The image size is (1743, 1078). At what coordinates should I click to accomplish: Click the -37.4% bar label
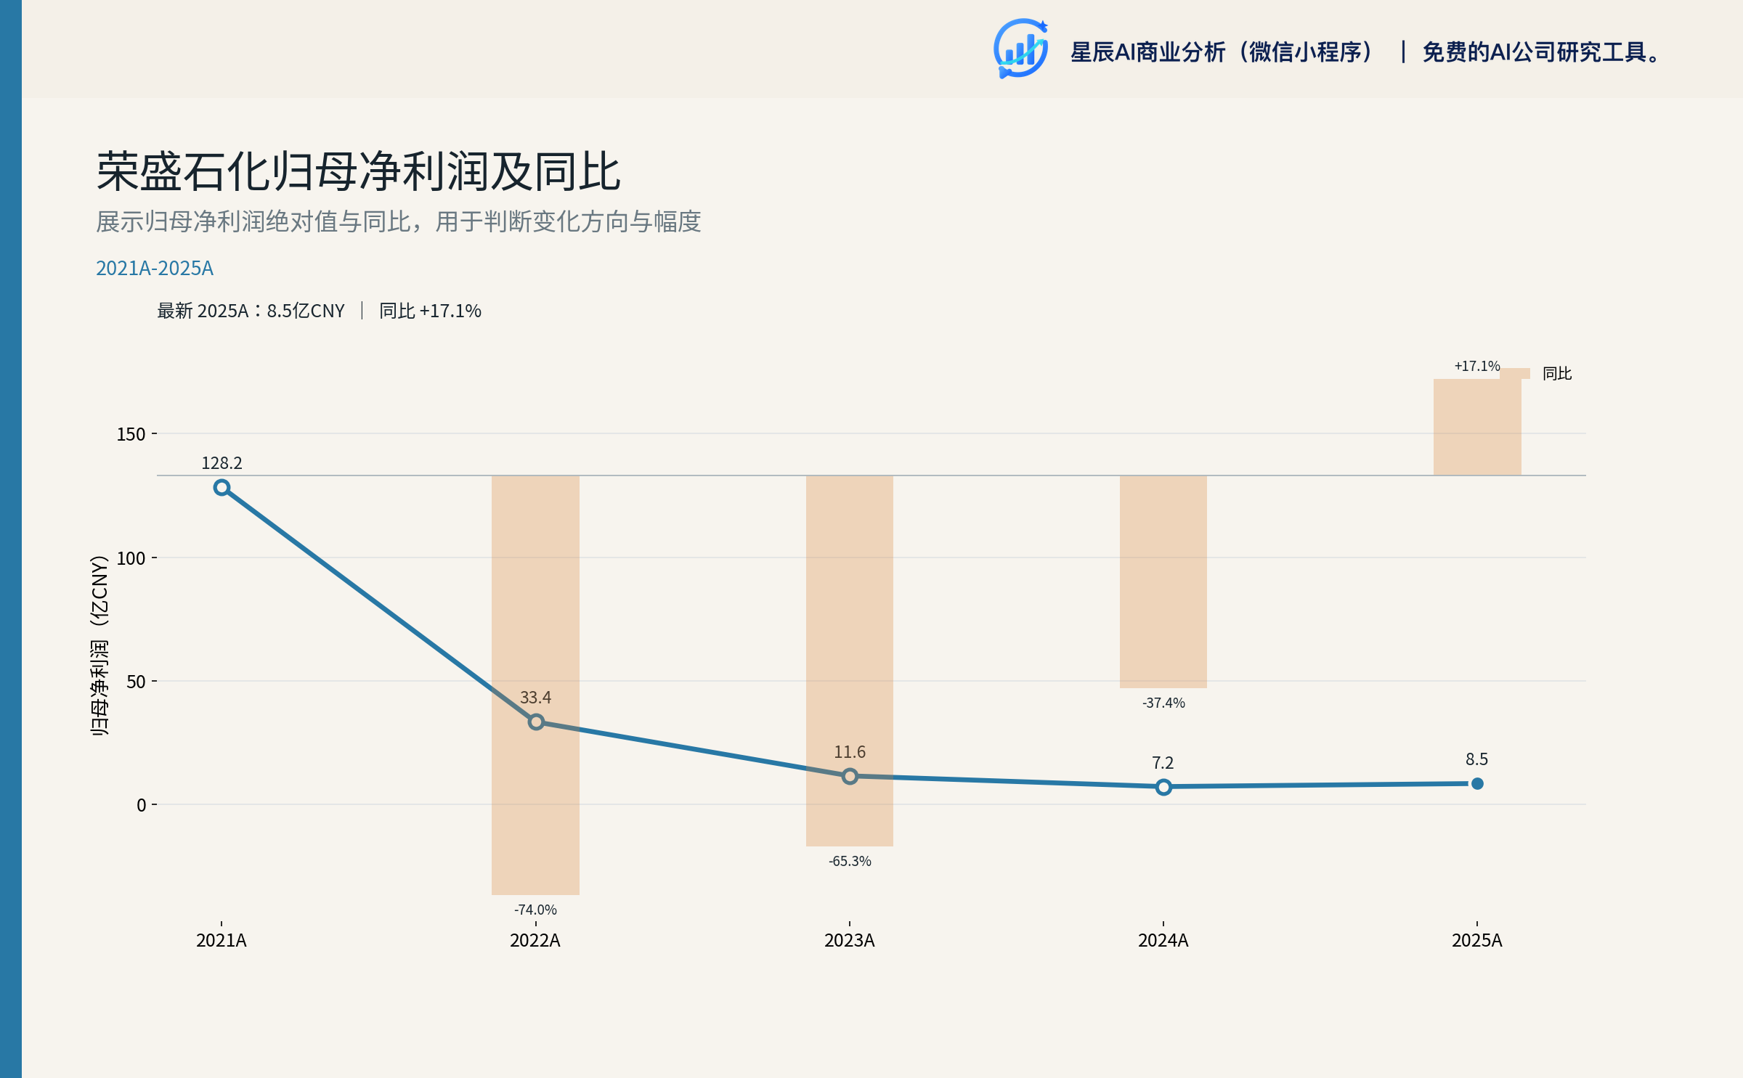pyautogui.click(x=1163, y=703)
